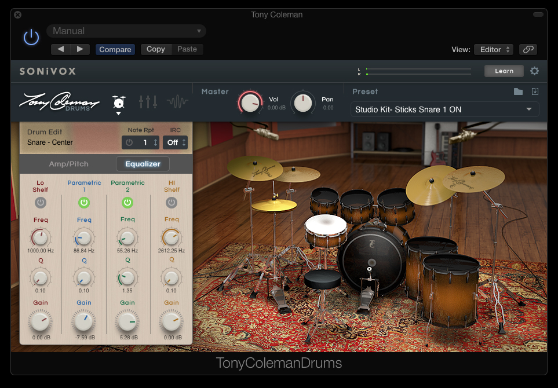This screenshot has height=388, width=558.
Task: Open the settings gear icon
Action: click(x=534, y=71)
